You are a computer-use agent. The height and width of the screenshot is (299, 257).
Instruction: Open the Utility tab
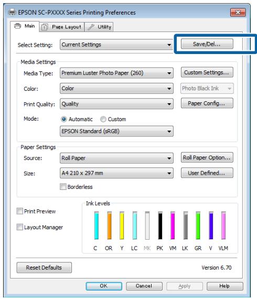pos(99,27)
